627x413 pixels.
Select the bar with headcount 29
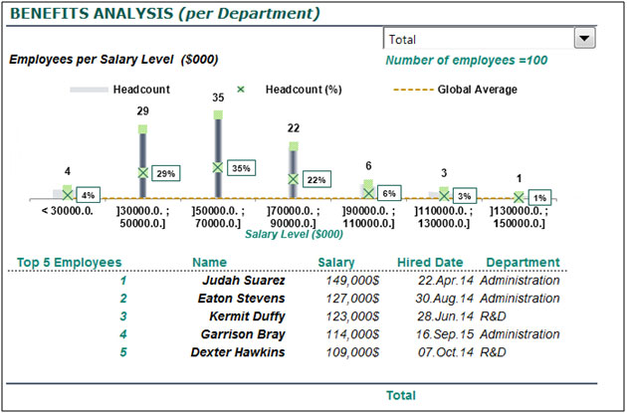[142, 161]
